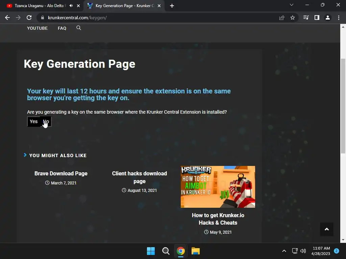Bookmark this page with the star
The width and height of the screenshot is (346, 259).
click(293, 18)
